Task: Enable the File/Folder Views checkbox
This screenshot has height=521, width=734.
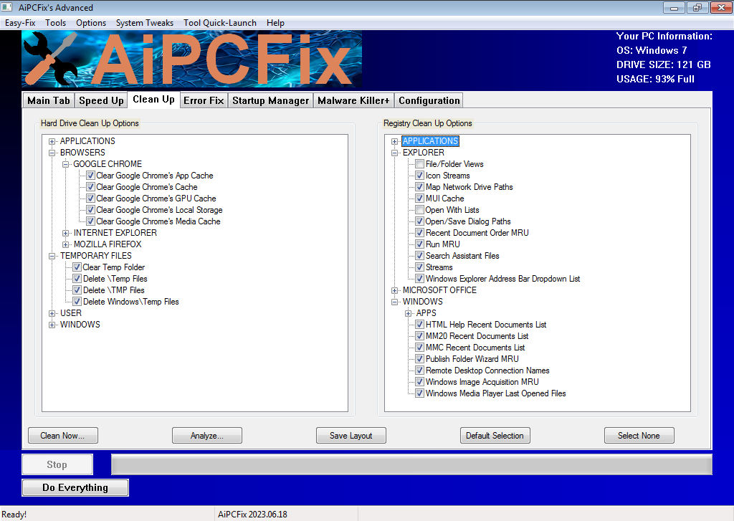Action: click(420, 164)
